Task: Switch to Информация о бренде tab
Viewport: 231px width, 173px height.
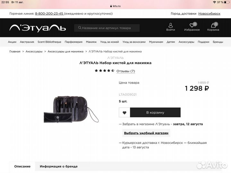Action: point(59,166)
